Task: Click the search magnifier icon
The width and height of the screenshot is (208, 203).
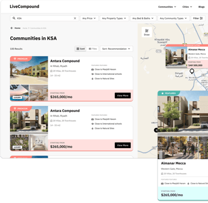Action: tap(14, 18)
